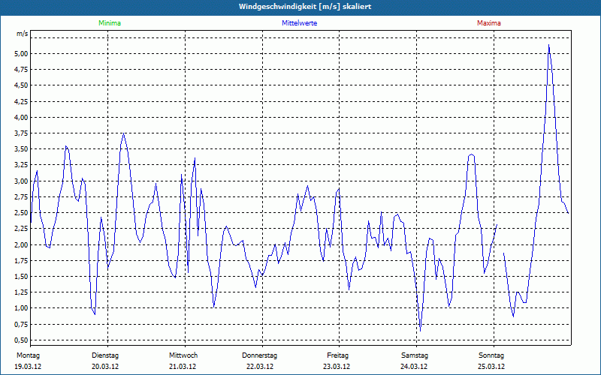Click the 3,50 y-axis value
This screenshot has height=375, width=601.
coord(22,149)
